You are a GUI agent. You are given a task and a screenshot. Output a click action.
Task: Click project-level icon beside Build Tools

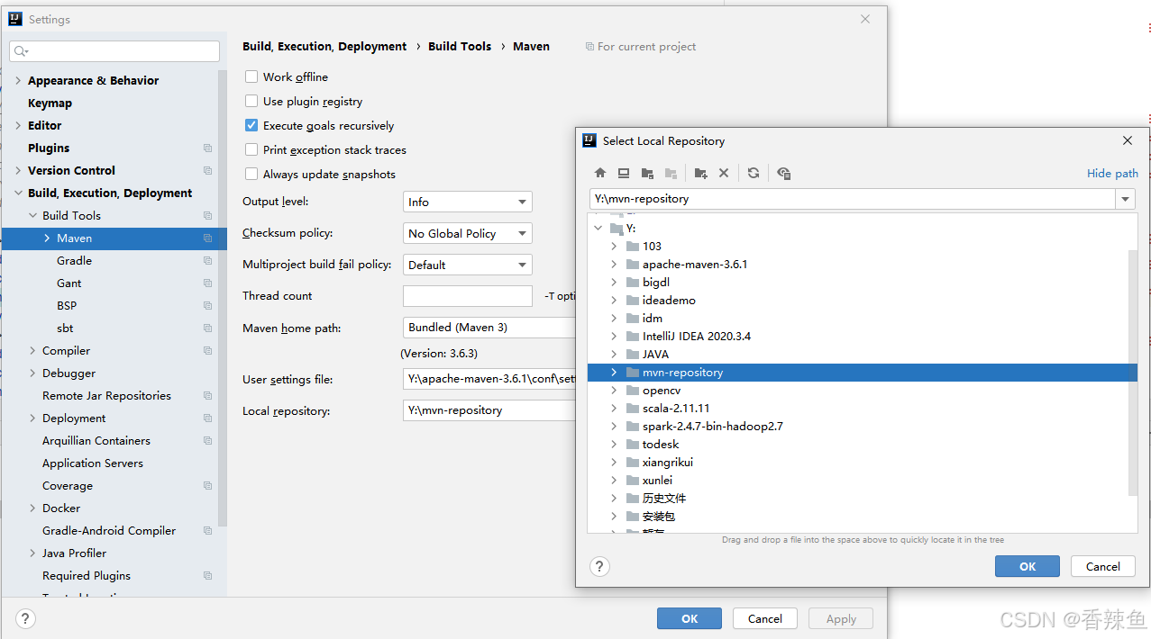[x=207, y=215]
